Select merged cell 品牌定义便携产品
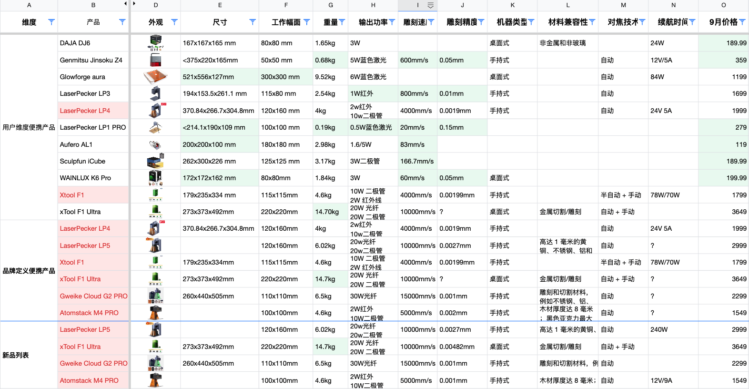 [x=29, y=271]
